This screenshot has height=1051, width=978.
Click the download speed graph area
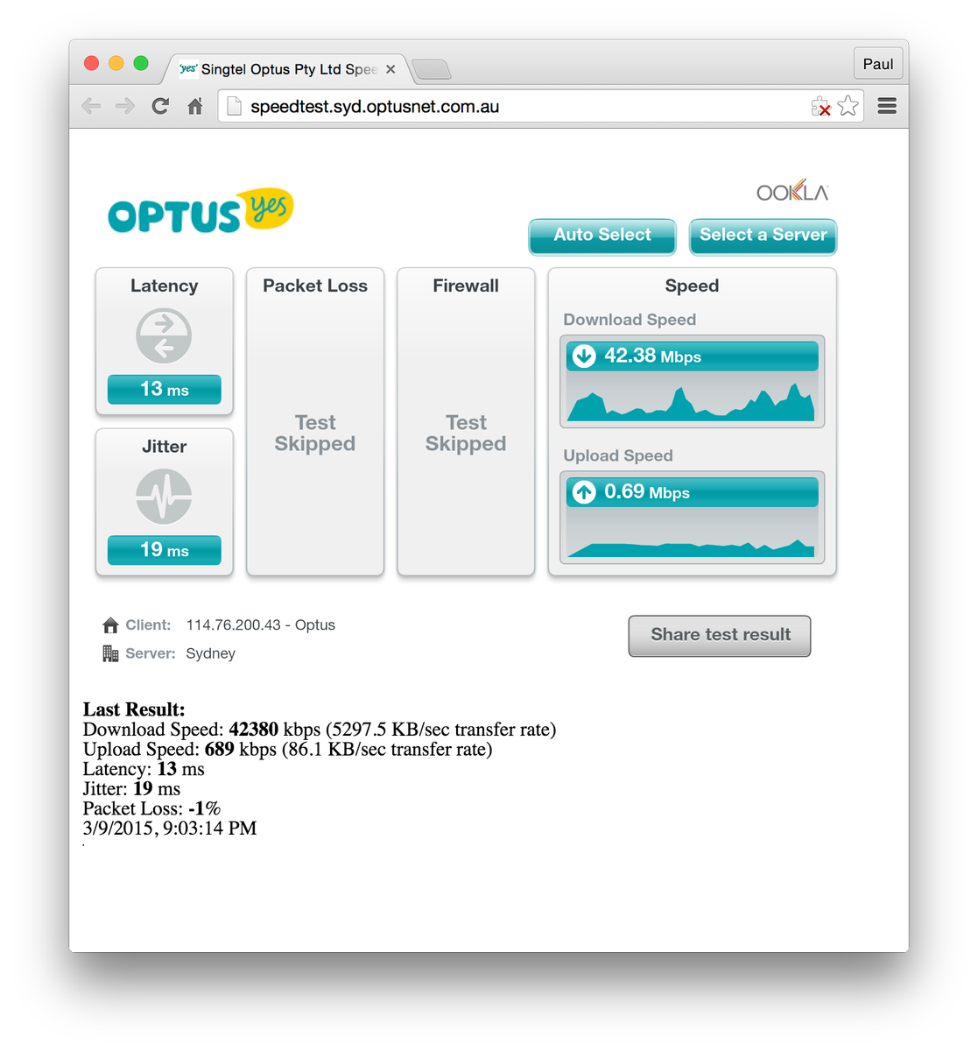click(691, 403)
